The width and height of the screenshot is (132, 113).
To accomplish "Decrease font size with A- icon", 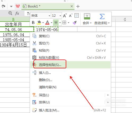I will tap(71, 16).
